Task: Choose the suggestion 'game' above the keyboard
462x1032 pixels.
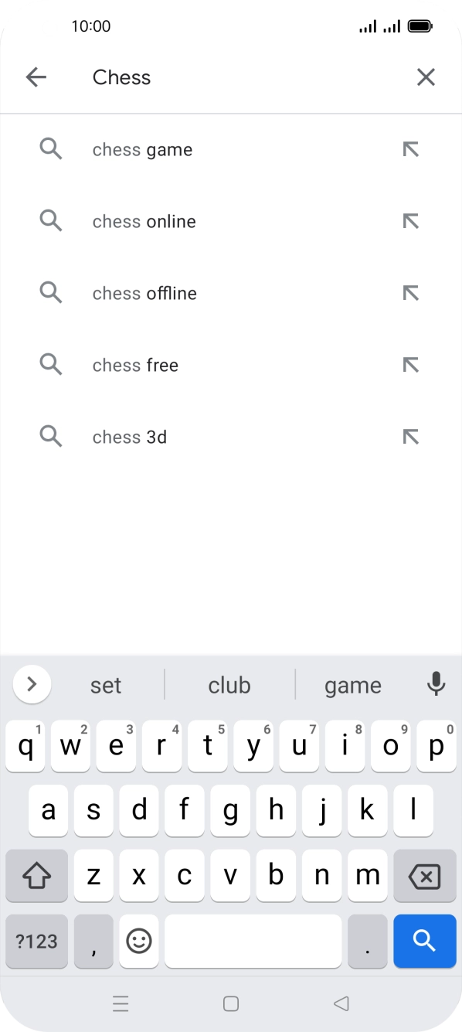Action: pos(353,685)
